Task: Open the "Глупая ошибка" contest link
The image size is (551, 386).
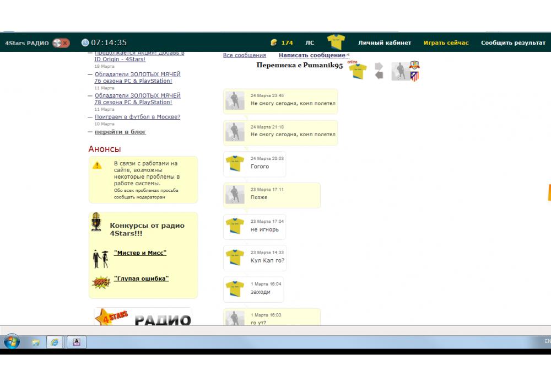Action: 141,278
